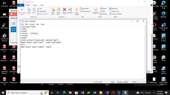Open the Move to dropdown
The height and width of the screenshot is (95, 170).
pos(53,11)
